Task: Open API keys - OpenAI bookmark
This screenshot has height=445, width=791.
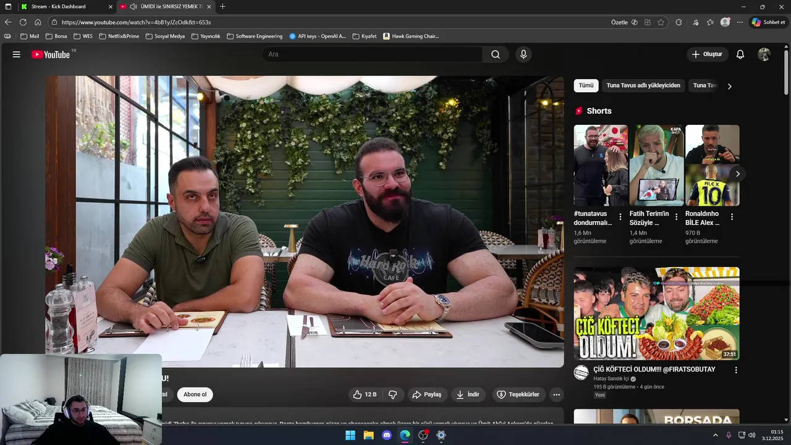Action: pyautogui.click(x=318, y=36)
